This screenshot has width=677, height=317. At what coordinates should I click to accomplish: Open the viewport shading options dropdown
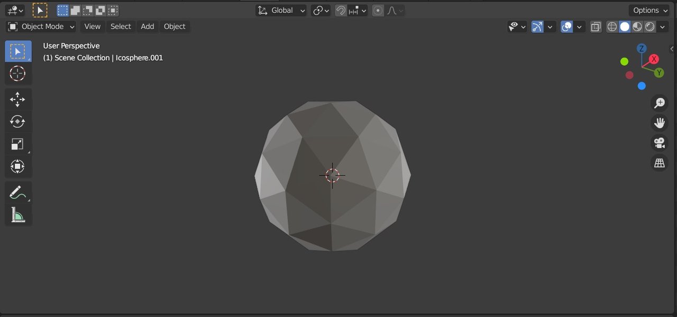click(663, 26)
